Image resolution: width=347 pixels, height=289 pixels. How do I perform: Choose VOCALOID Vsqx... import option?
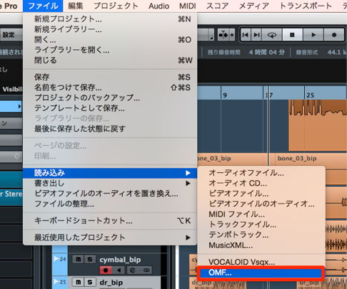261,262
